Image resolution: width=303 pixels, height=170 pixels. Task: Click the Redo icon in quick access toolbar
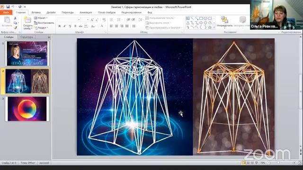(20, 7)
